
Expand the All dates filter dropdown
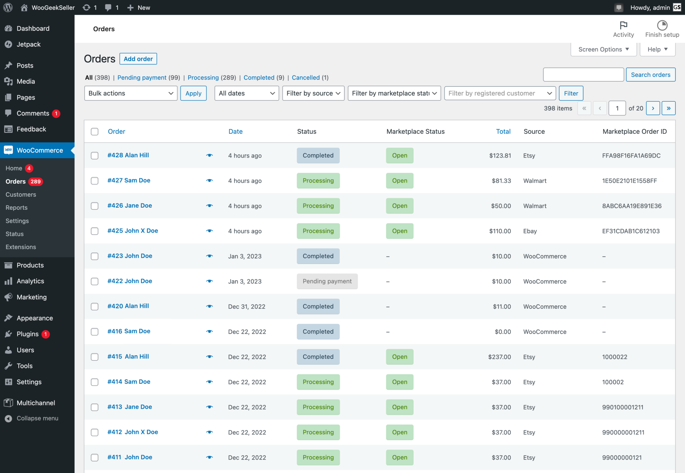coord(247,93)
